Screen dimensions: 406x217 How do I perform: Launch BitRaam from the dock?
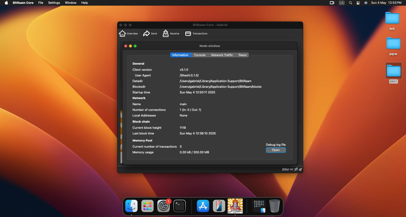(235, 206)
